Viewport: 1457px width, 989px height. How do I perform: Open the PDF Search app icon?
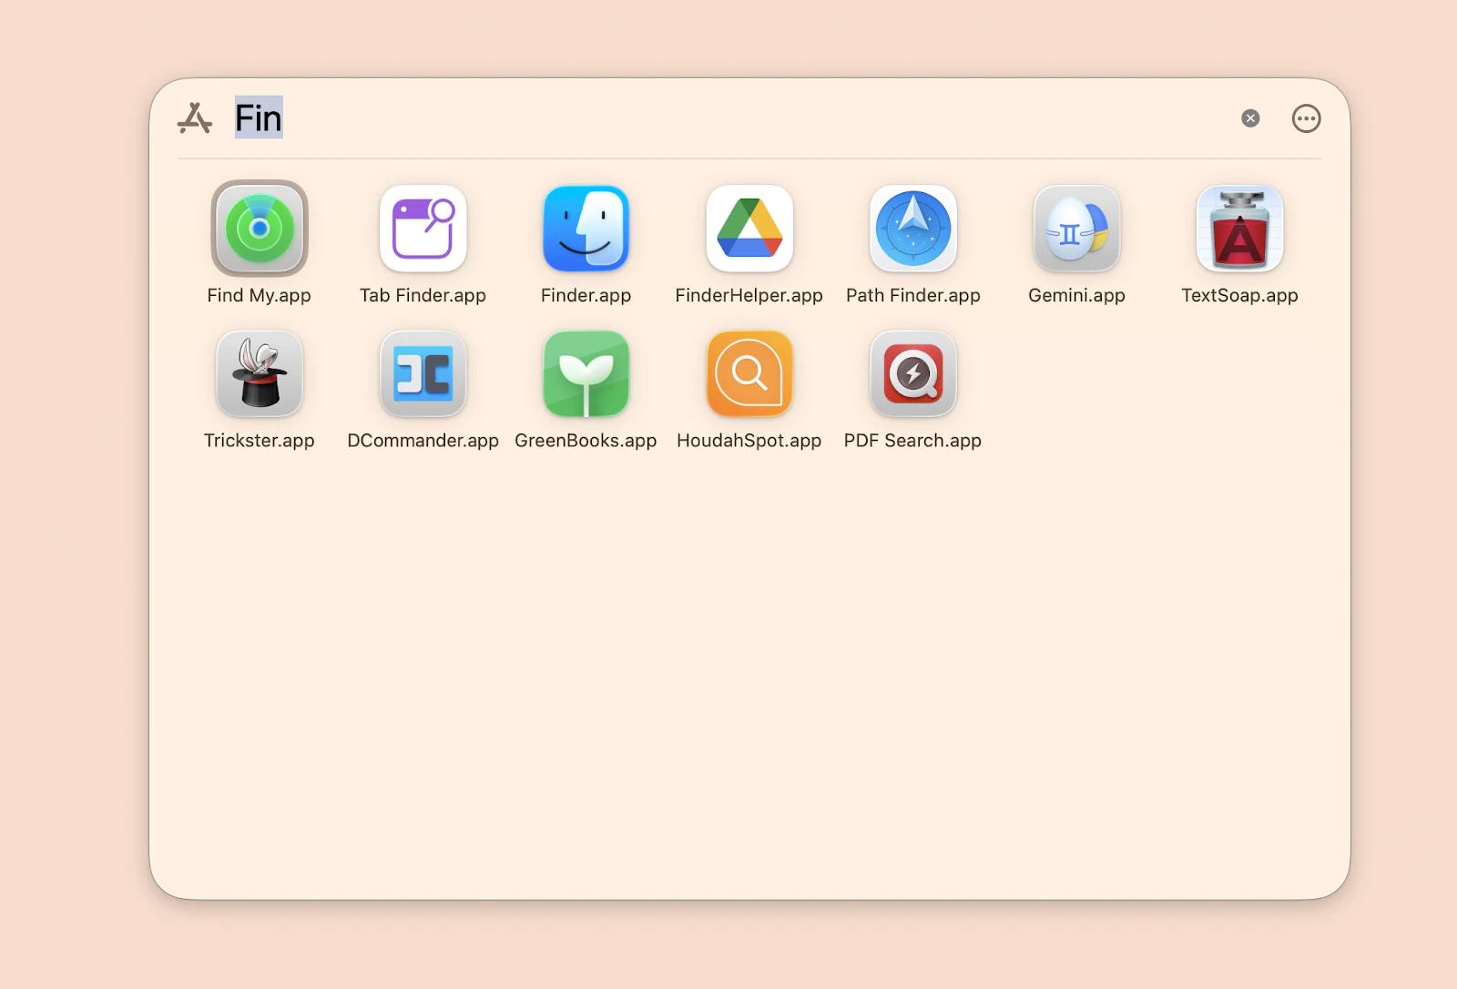pos(912,373)
